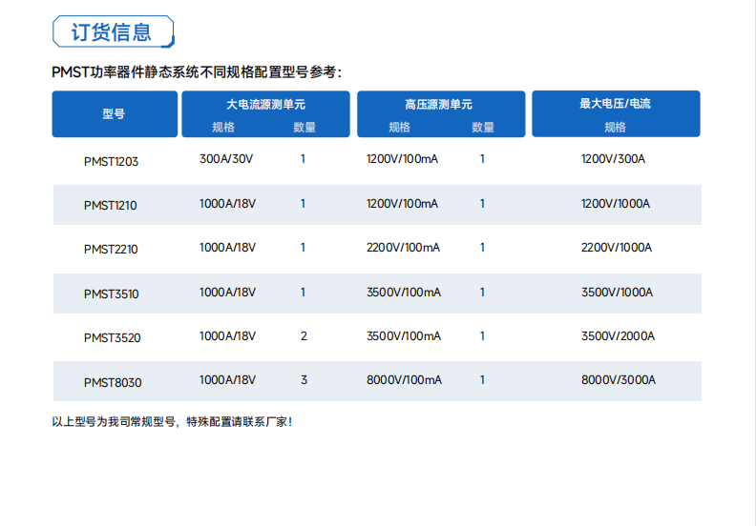Viewport: 756px width, 526px height.
Task: Click 1000A/18V in the PMST1210 row
Action: coord(227,204)
